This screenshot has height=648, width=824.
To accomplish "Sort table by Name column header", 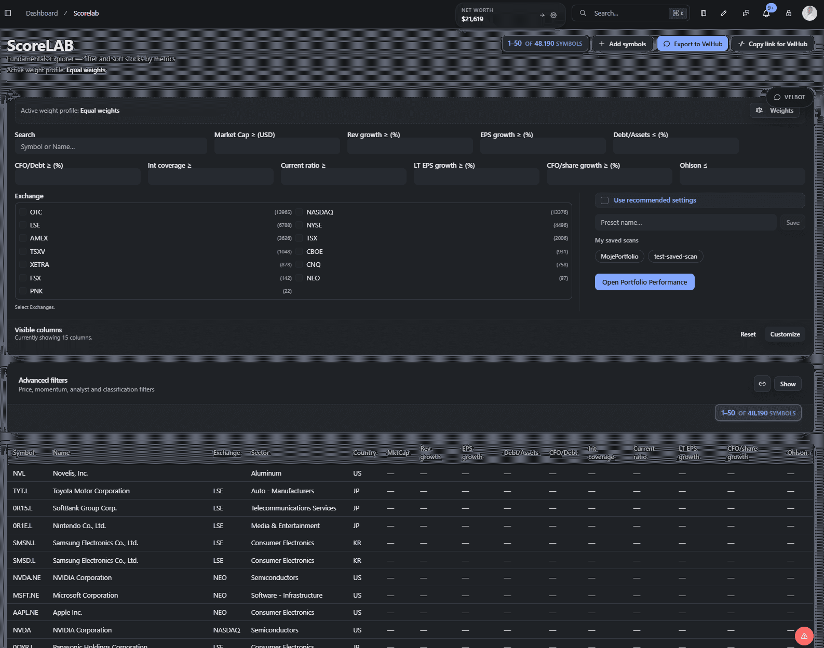I will (61, 453).
